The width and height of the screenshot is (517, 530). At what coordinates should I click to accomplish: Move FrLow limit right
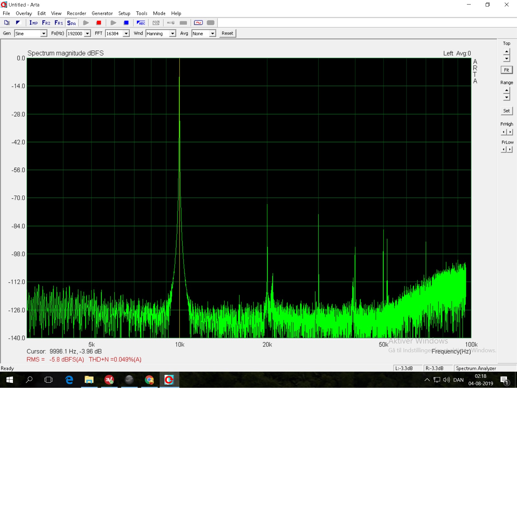pos(510,149)
